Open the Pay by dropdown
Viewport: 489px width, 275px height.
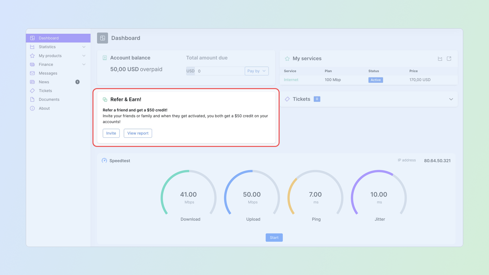[x=256, y=71]
